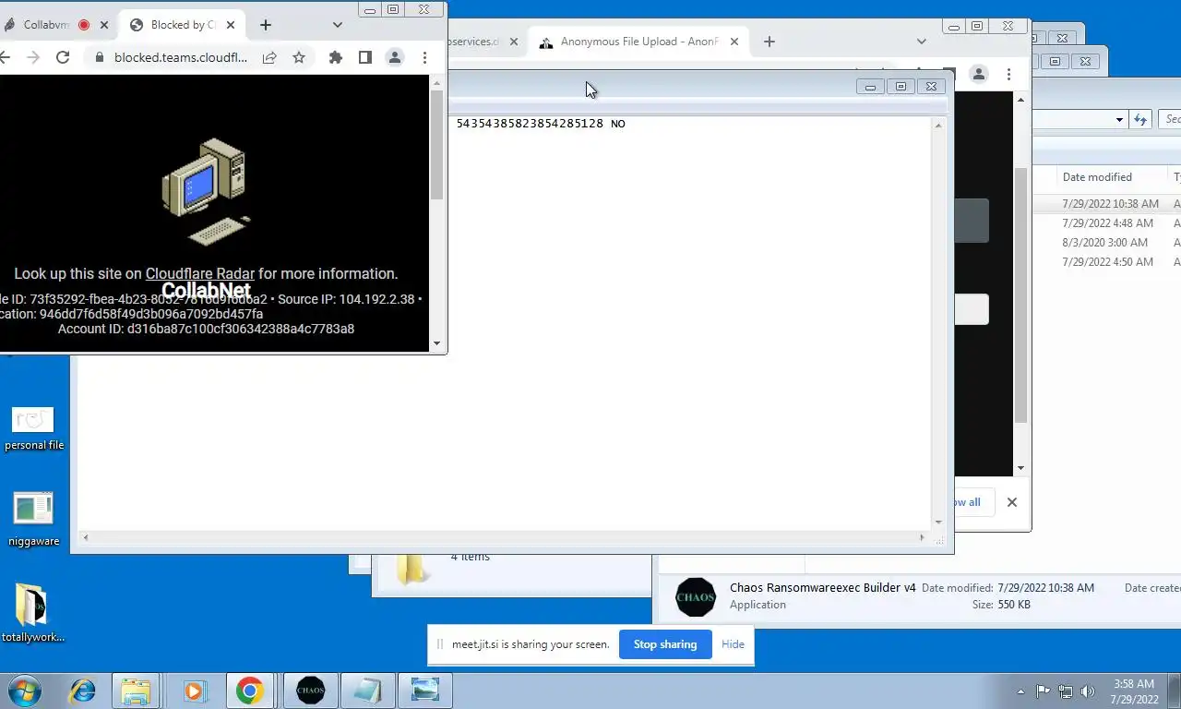Close the Anonymous File Upload tab
The width and height of the screenshot is (1181, 709).
[x=735, y=42]
